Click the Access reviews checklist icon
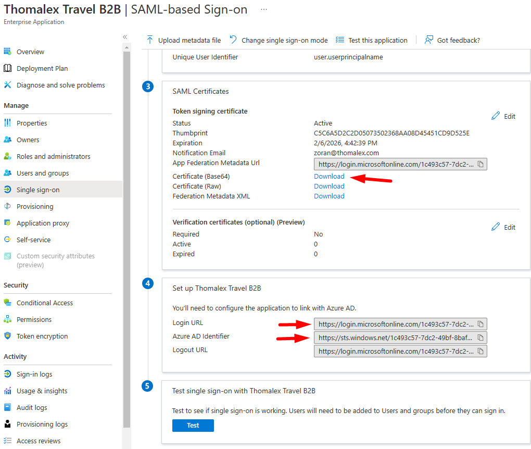Screen dimensions: 531x449 coord(7,441)
